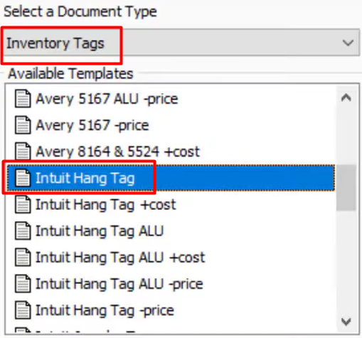
Task: Select Intuit Hang Tag -price template
Action: point(105,310)
